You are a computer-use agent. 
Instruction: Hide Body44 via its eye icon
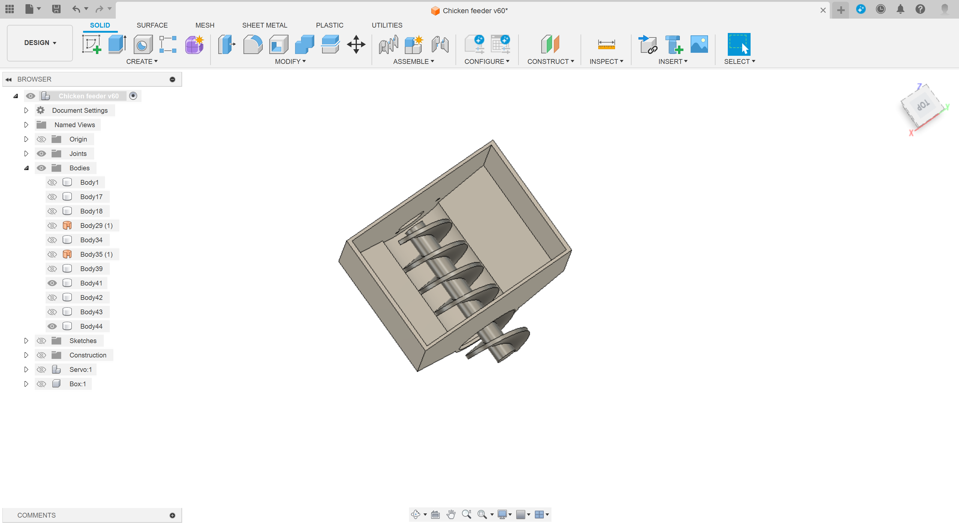click(x=52, y=326)
